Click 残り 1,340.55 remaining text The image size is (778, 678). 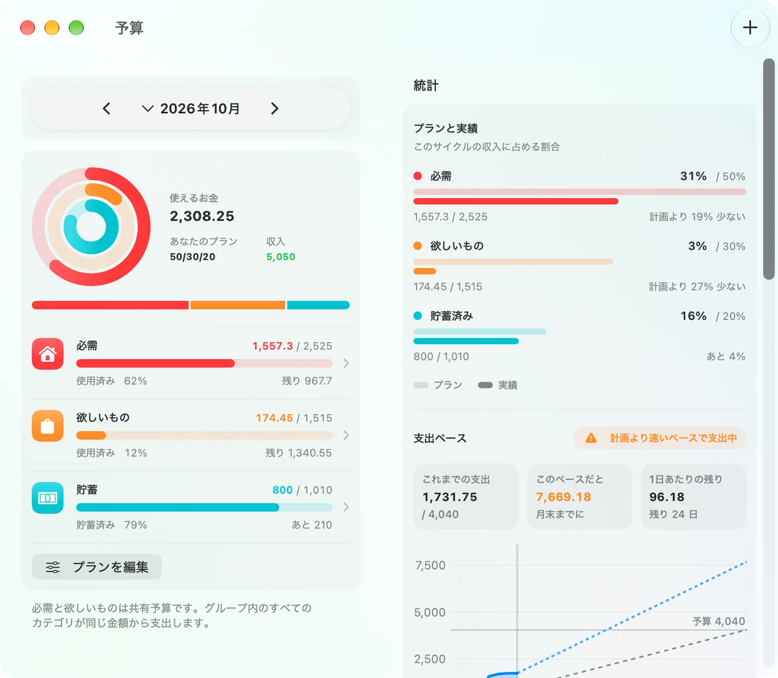coord(298,453)
